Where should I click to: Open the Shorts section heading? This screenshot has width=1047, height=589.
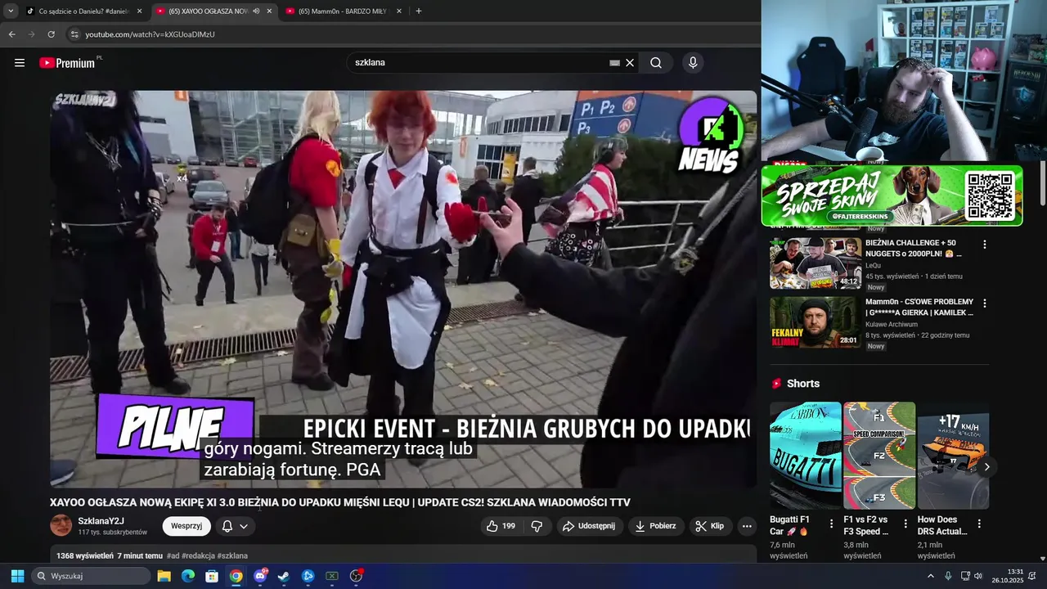pos(802,384)
